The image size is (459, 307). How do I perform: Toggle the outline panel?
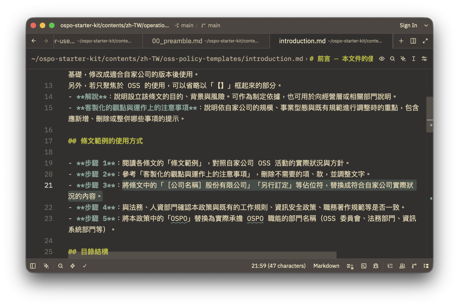[390, 266]
